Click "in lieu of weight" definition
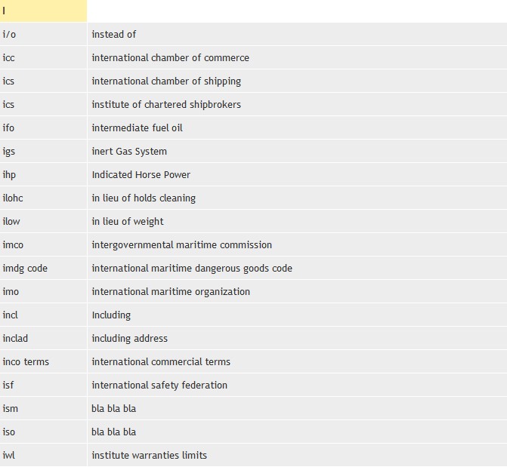This screenshot has height=467, width=507. click(x=128, y=221)
